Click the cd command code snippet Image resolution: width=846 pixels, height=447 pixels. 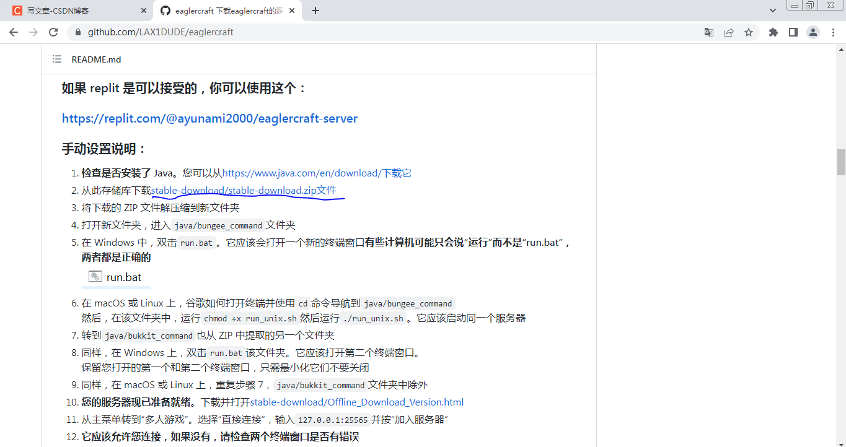pos(303,303)
